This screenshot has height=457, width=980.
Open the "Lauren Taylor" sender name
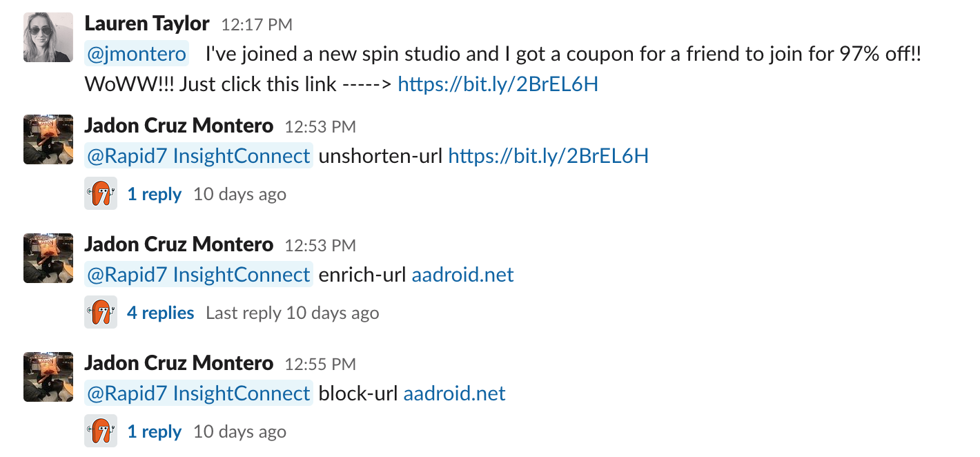point(146,23)
